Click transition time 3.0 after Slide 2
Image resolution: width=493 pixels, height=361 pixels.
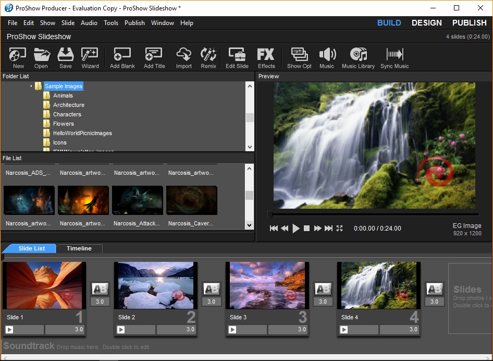point(211,302)
